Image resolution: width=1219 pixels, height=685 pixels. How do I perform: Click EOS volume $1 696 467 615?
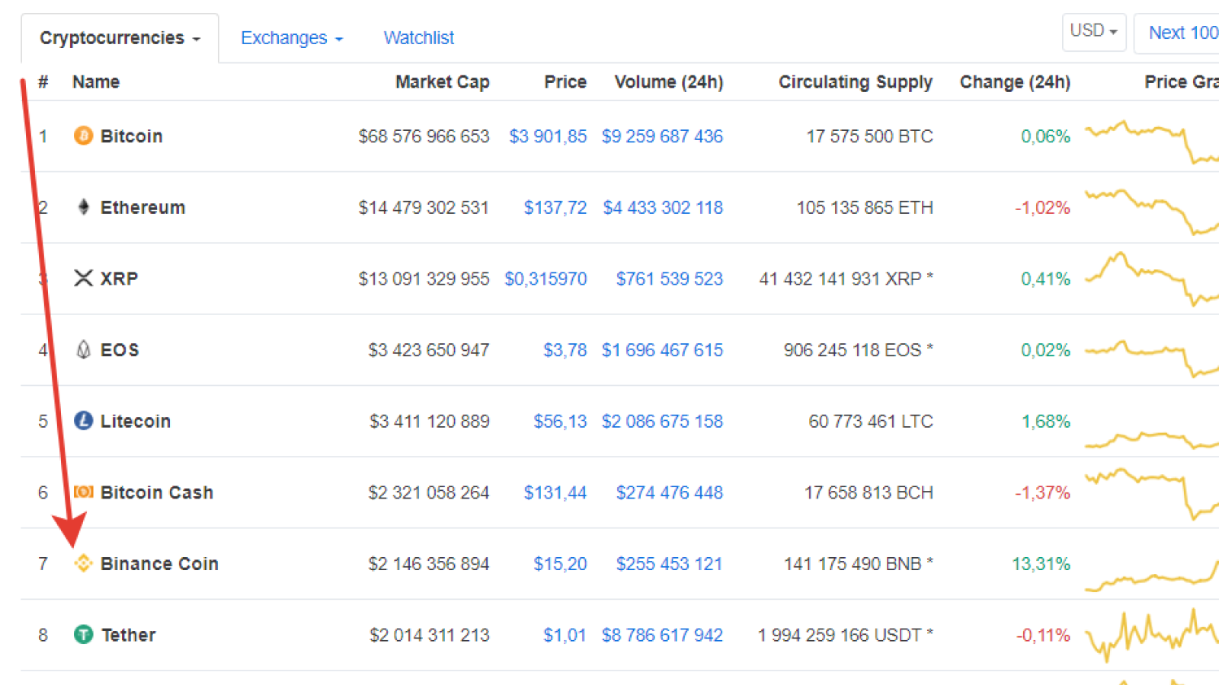(662, 350)
